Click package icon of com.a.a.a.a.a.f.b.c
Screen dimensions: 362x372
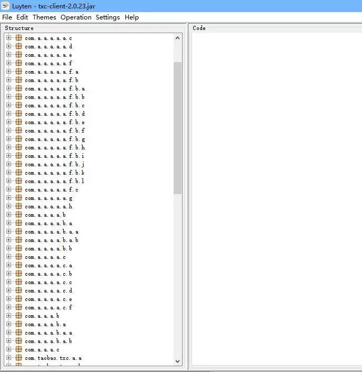pos(19,105)
